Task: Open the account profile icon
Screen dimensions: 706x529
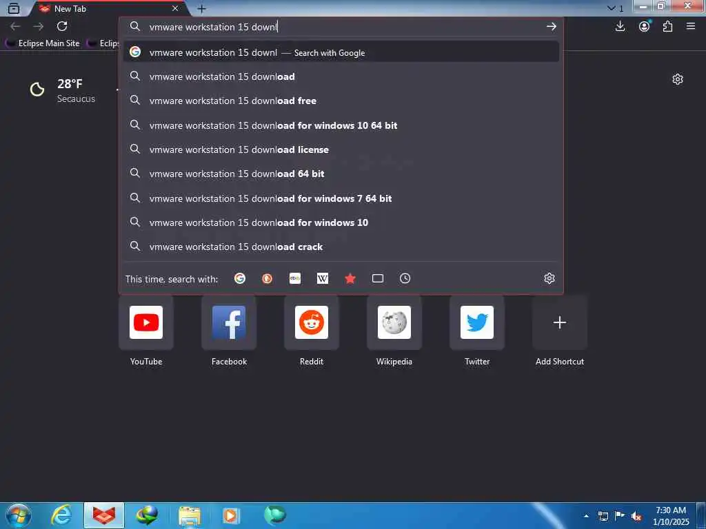Action: click(645, 27)
